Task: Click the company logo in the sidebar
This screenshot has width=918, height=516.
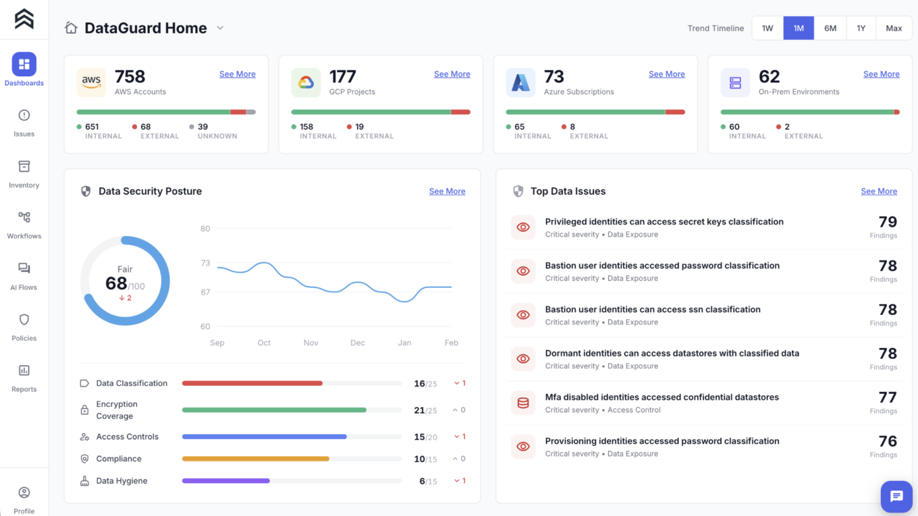Action: click(x=24, y=19)
